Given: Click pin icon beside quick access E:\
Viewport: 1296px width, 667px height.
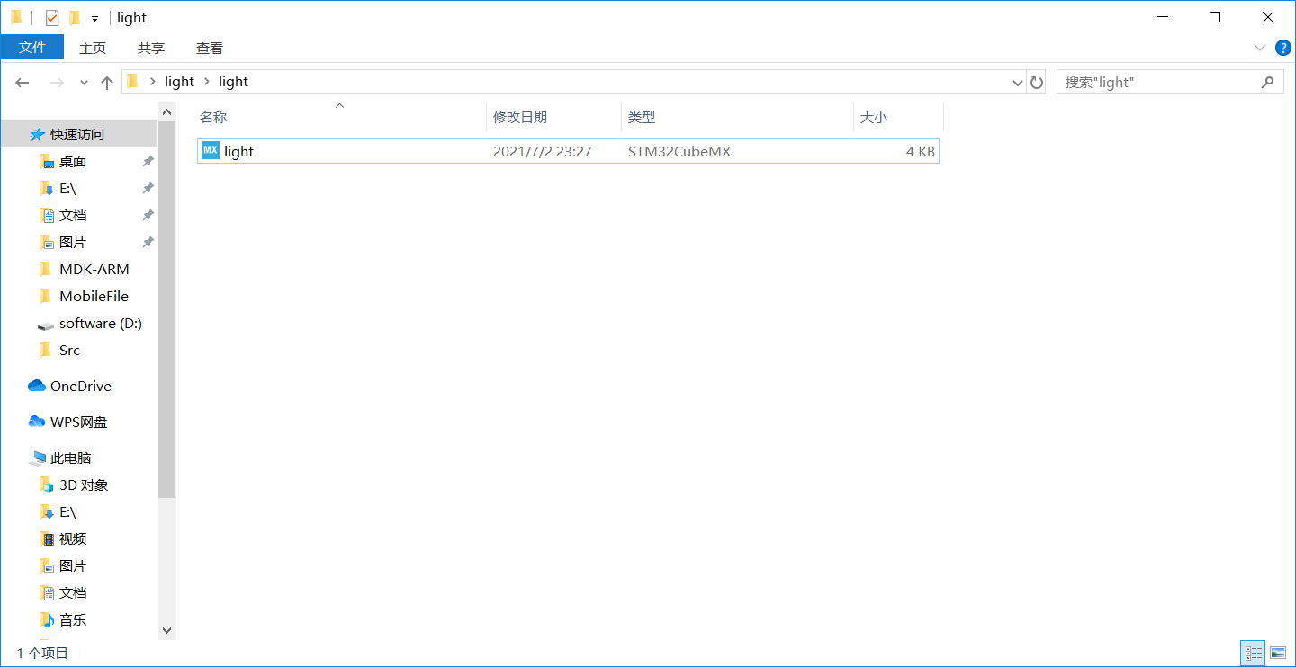Looking at the screenshot, I should point(148,189).
